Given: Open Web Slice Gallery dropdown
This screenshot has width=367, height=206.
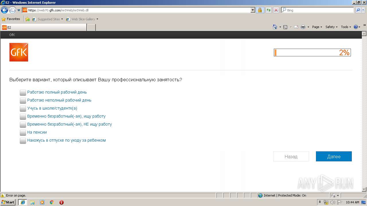Looking at the screenshot, I should (82, 19).
